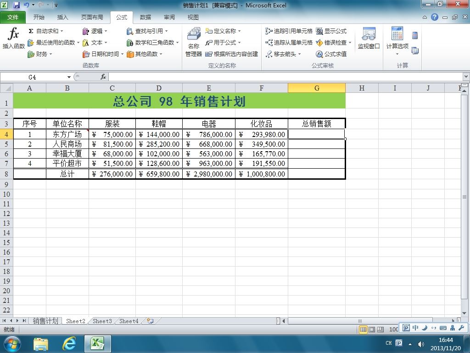Image resolution: width=470 pixels, height=353 pixels.
Task: Open Date and Time 日期和时间 functions
Action: (103, 54)
